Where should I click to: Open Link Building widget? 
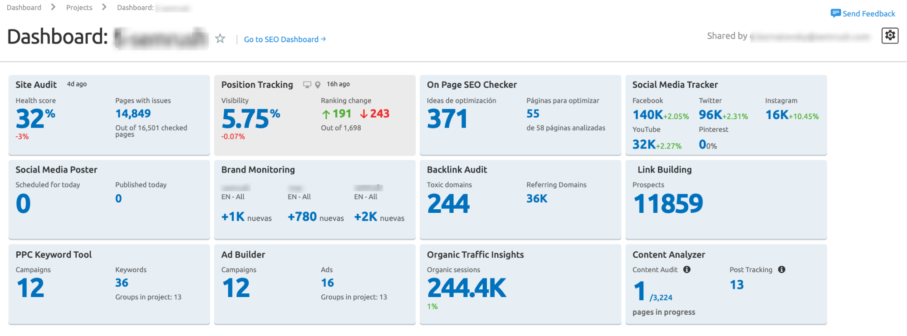click(665, 170)
